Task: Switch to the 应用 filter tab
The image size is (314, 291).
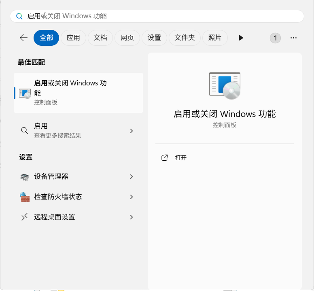Action: click(73, 38)
